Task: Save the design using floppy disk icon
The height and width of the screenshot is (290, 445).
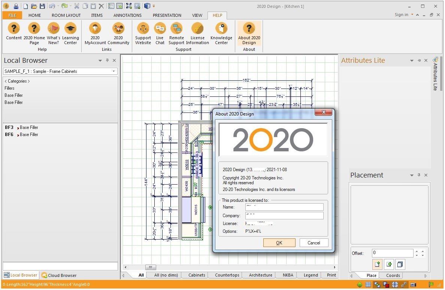Action: (x=42, y=6)
